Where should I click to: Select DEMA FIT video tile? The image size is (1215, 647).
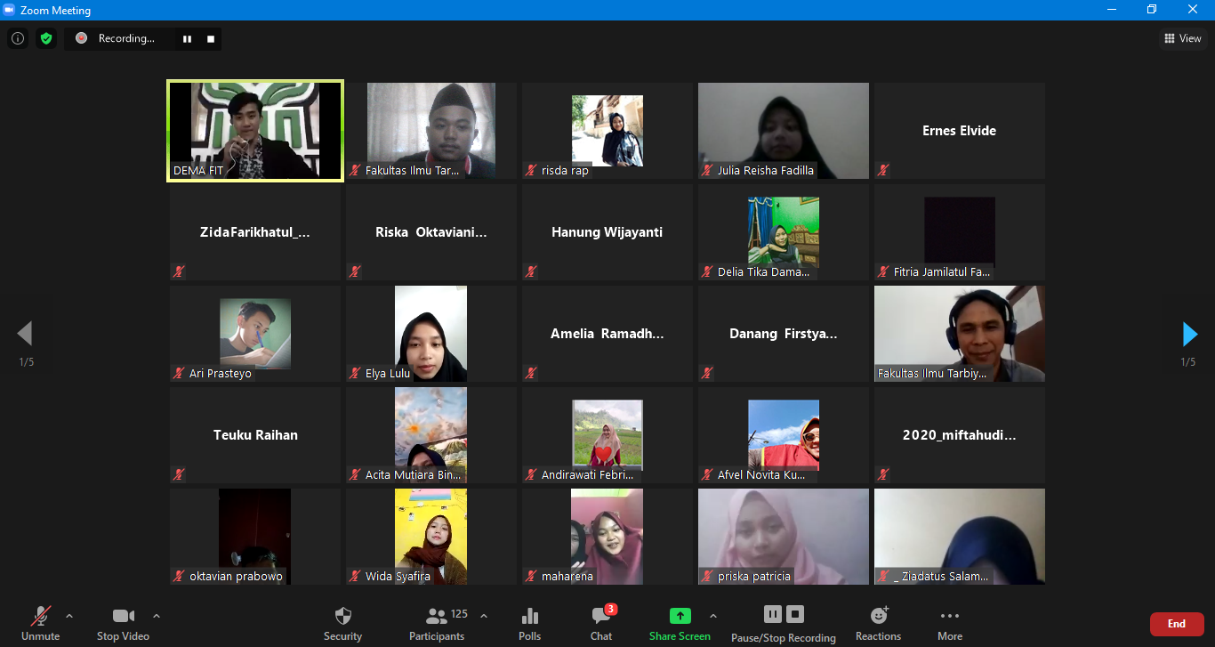(255, 131)
